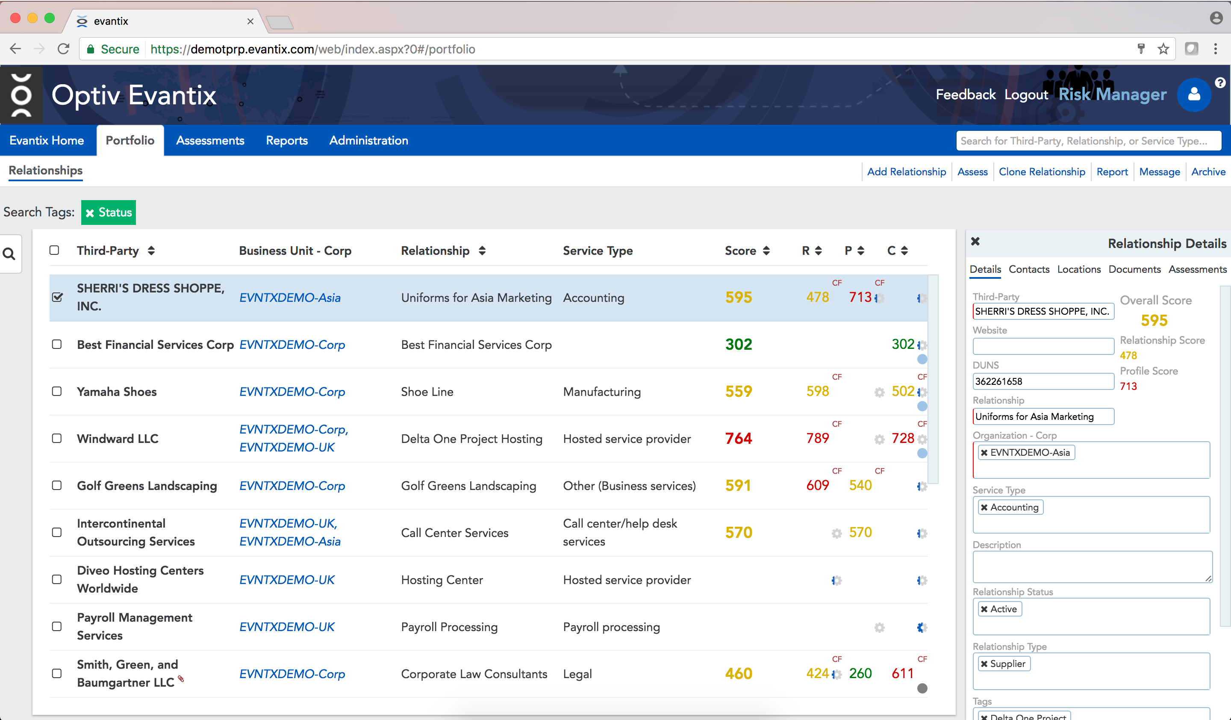Click the Archive action link

coord(1207,171)
